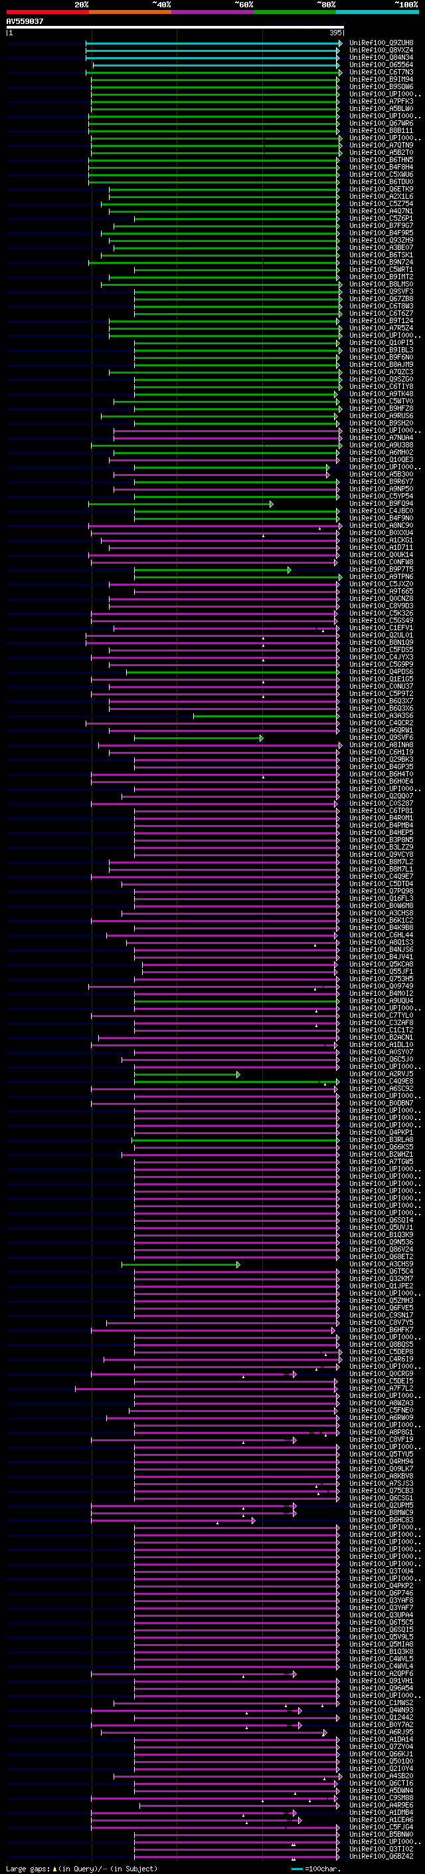Select label UniRef100_Q93ZH9

point(381,240)
